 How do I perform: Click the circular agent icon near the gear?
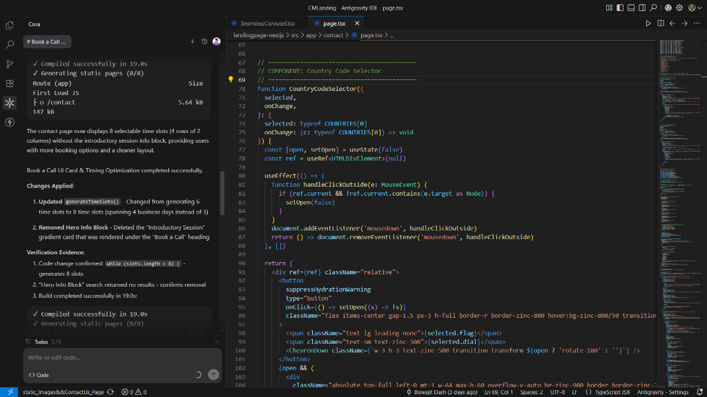[x=668, y=8]
